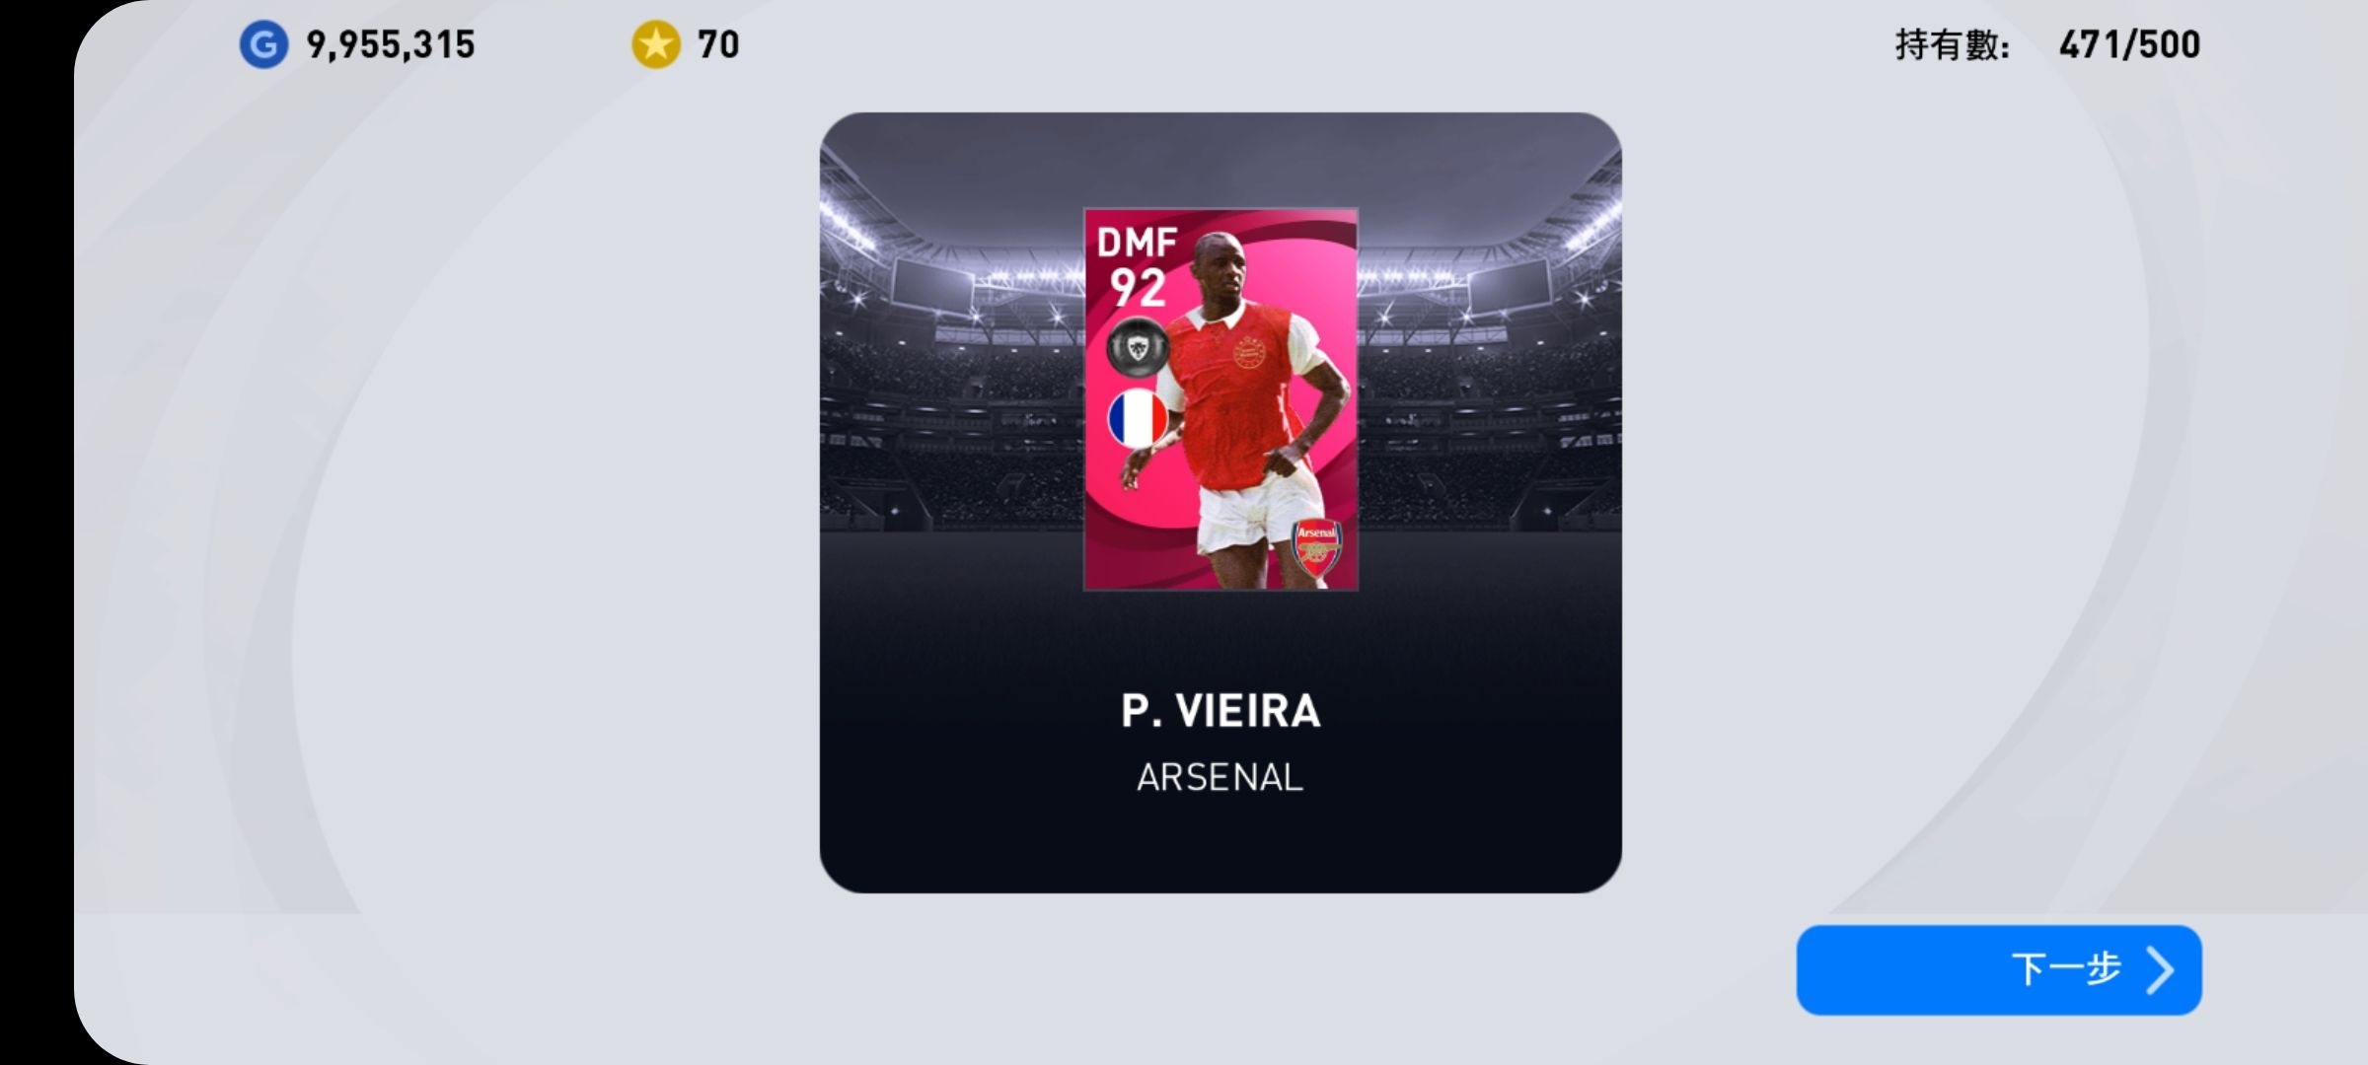This screenshot has height=1065, width=2368.
Task: Tap the P. VIEIRA name text
Action: pyautogui.click(x=1221, y=711)
